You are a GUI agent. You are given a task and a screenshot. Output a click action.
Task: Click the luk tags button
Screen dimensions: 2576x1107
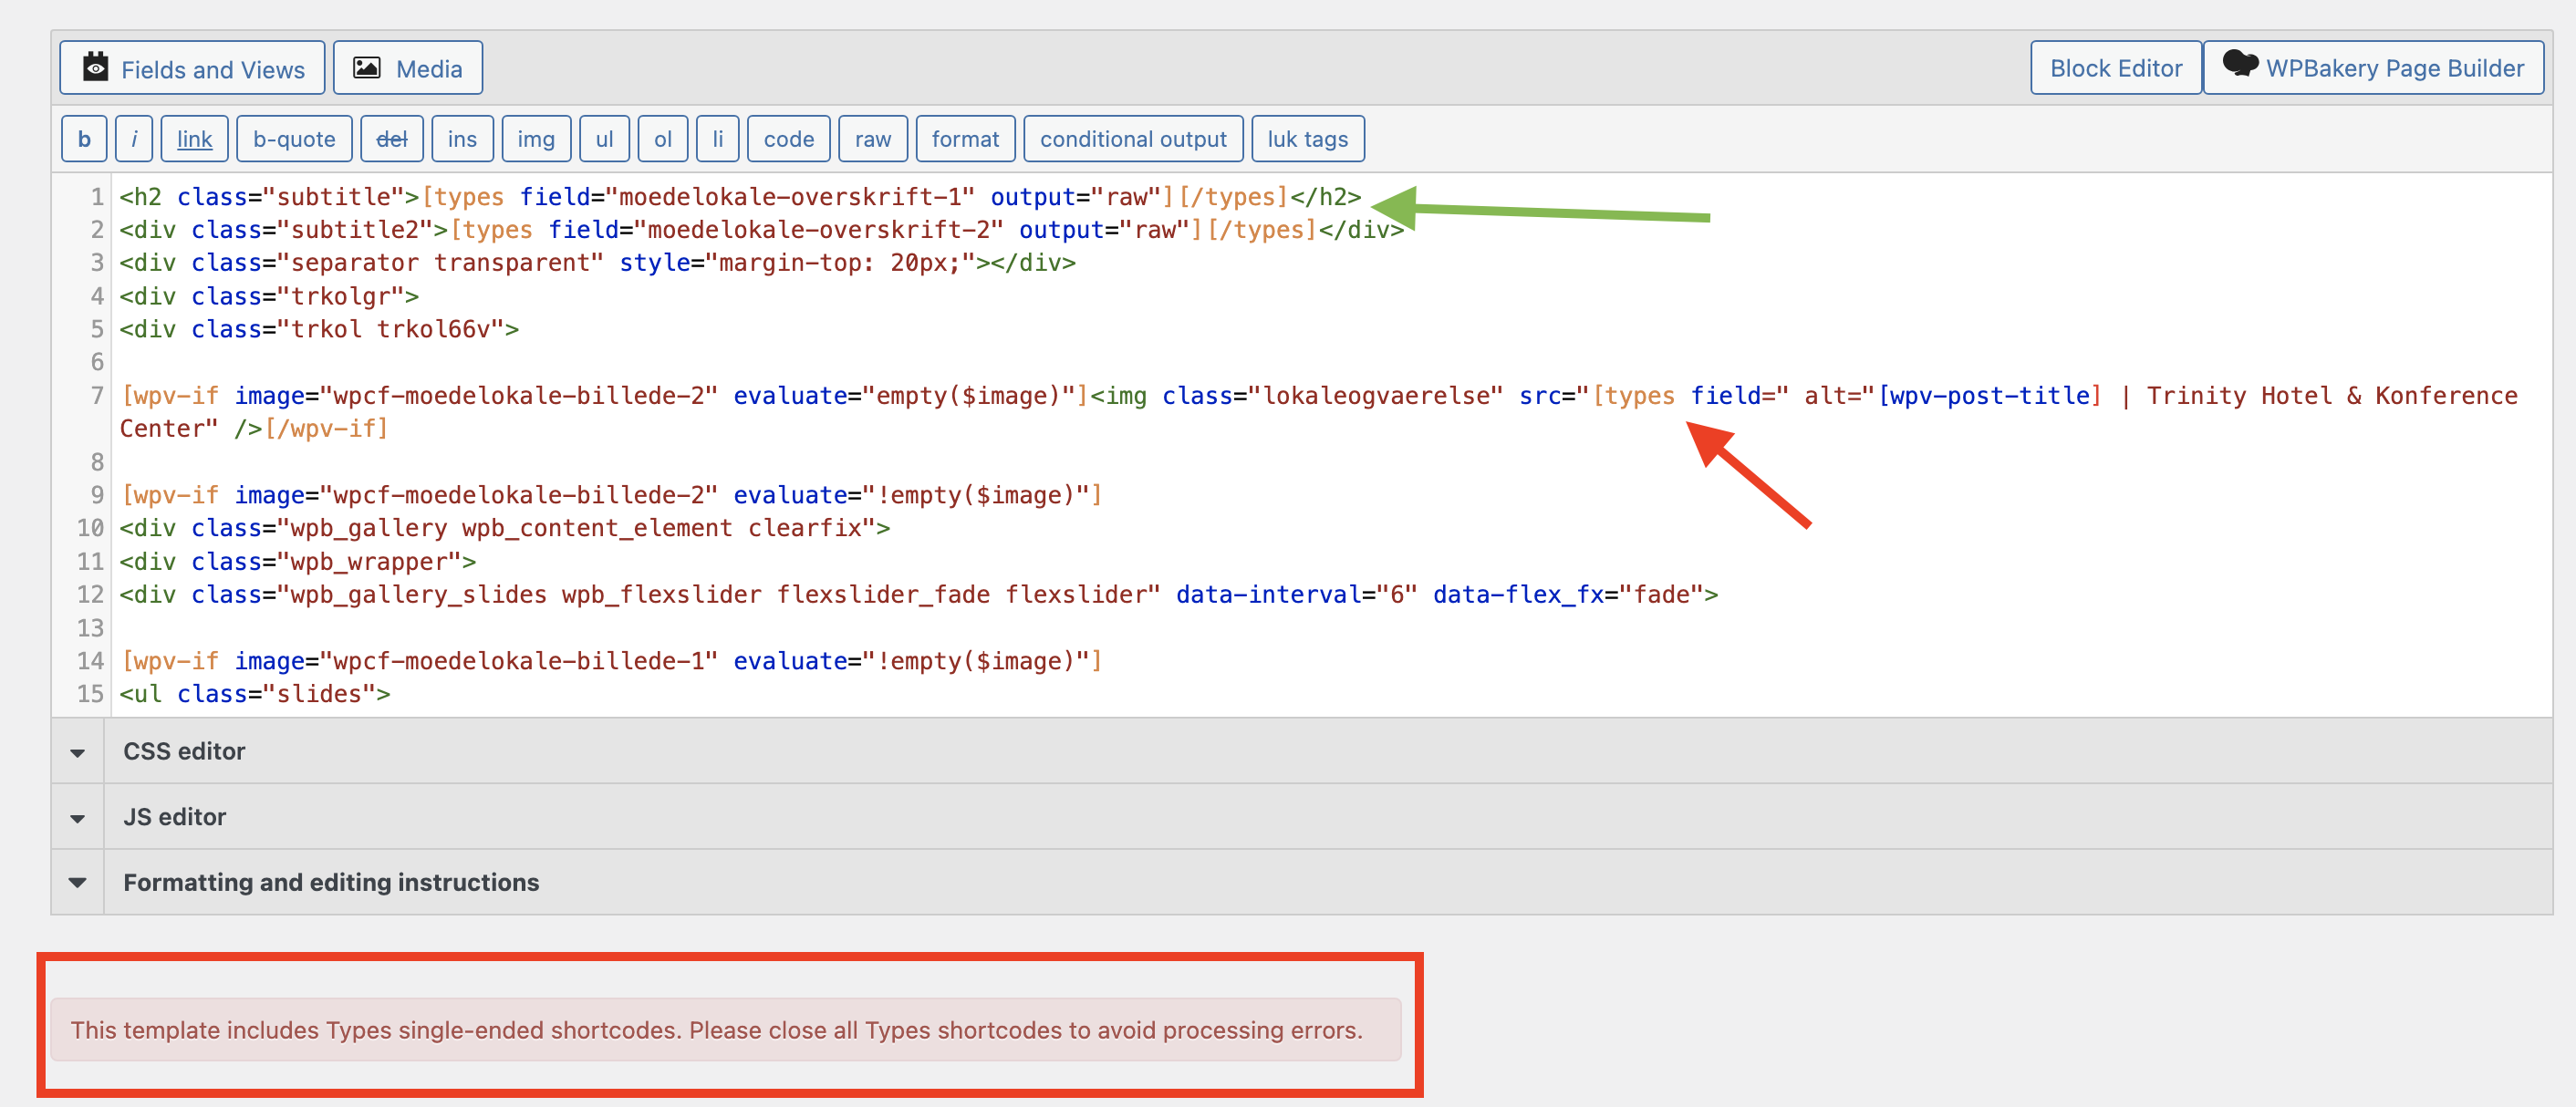(1307, 139)
